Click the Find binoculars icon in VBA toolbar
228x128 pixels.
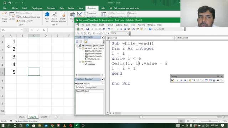[104, 29]
